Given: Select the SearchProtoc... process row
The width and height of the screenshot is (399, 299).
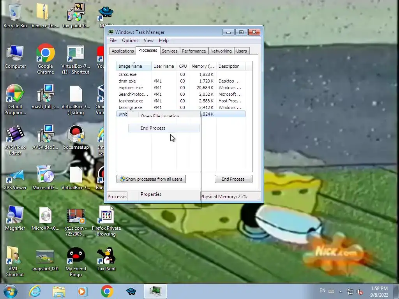Looking at the screenshot, I should [181, 94].
